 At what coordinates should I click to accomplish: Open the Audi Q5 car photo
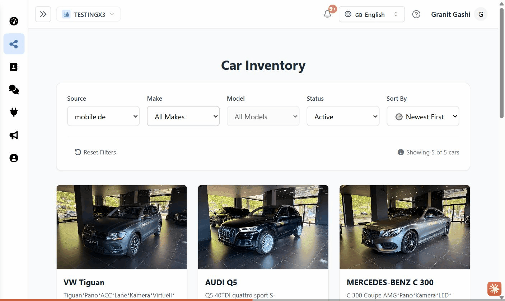coord(263,227)
